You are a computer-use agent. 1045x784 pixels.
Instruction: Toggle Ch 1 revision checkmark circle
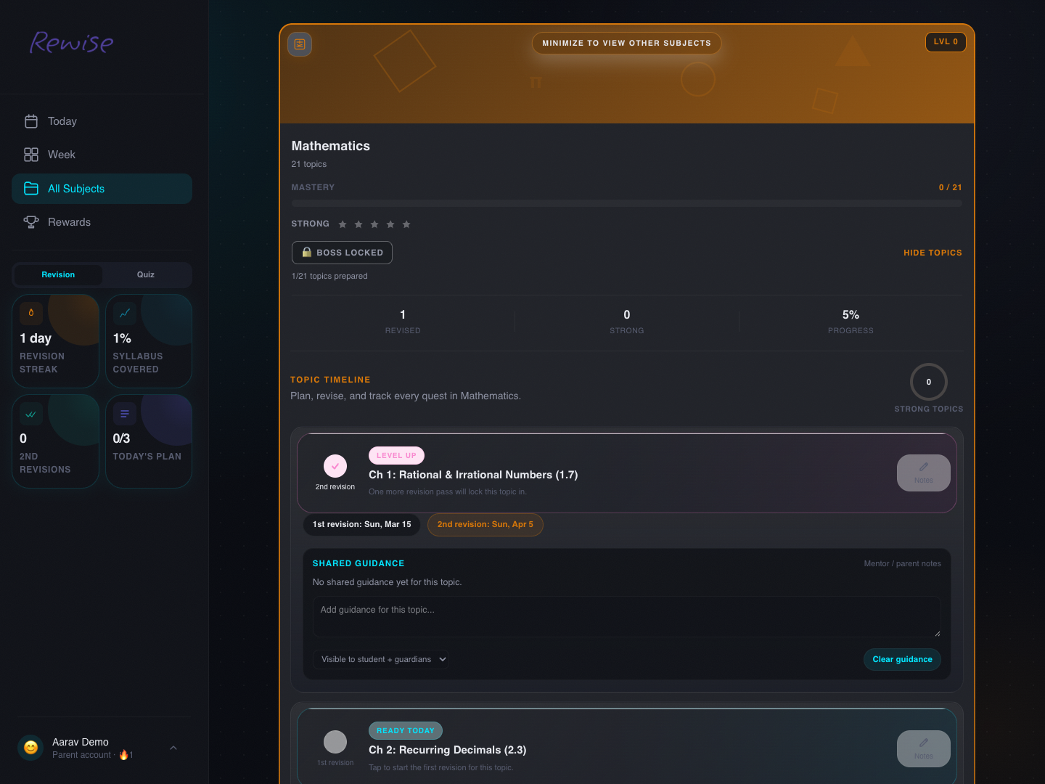click(x=335, y=466)
